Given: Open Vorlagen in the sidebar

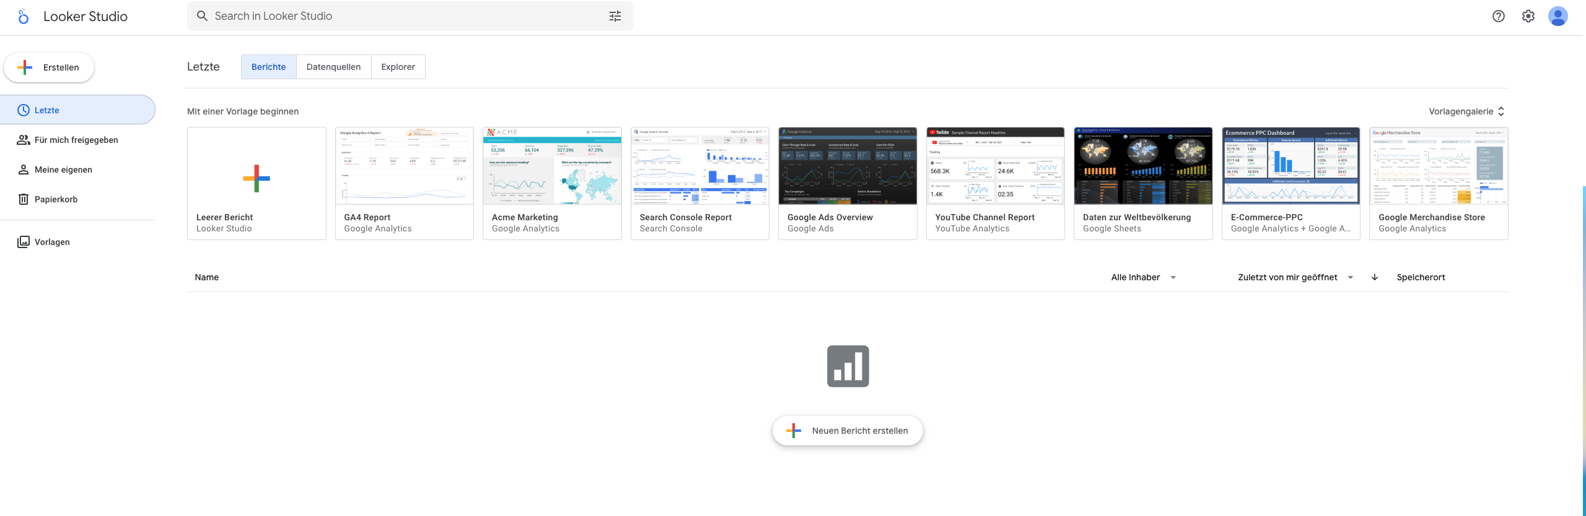Looking at the screenshot, I should click(x=77, y=242).
